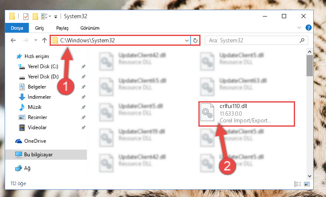This screenshot has width=326, height=197.
Task: Unpin Belgeler using its pin icon
Action: coord(84,87)
